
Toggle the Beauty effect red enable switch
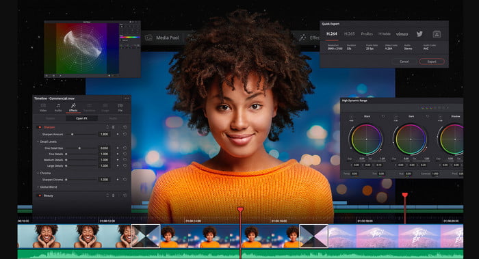point(40,195)
